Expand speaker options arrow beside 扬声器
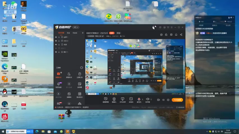239x134 pixels. (x=151, y=99)
